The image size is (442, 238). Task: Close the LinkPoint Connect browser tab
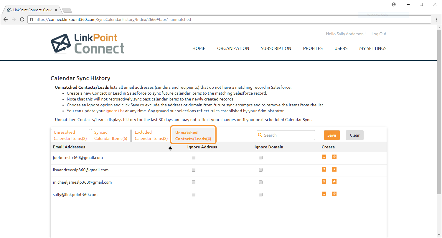pos(56,10)
